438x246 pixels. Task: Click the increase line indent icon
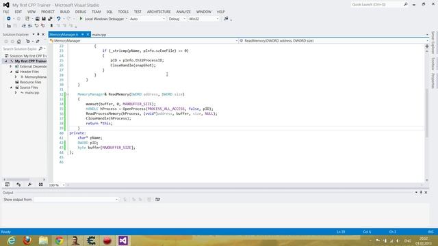tap(30, 26)
